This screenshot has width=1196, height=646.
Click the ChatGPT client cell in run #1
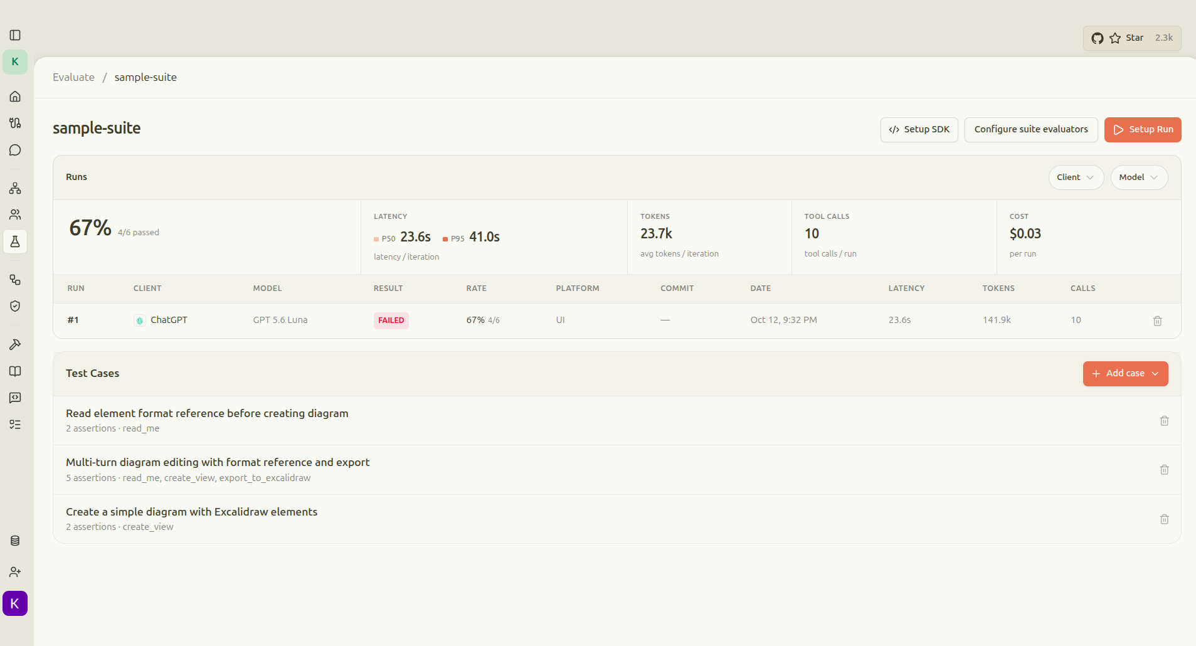pyautogui.click(x=161, y=320)
